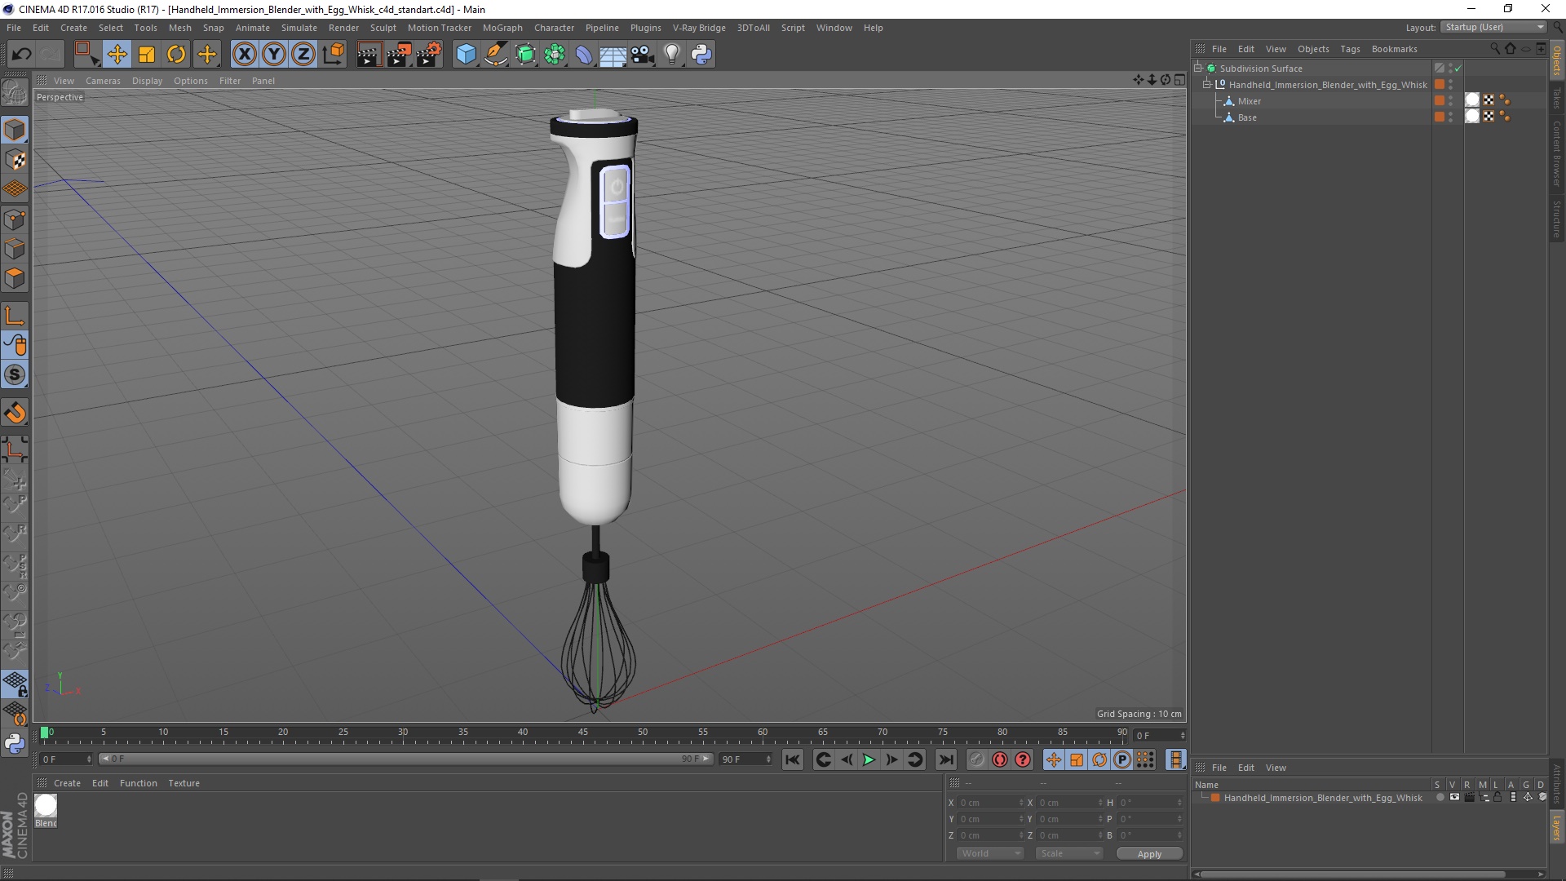Viewport: 1566px width, 881px height.
Task: Click Render View clapperboard icon
Action: (x=369, y=55)
